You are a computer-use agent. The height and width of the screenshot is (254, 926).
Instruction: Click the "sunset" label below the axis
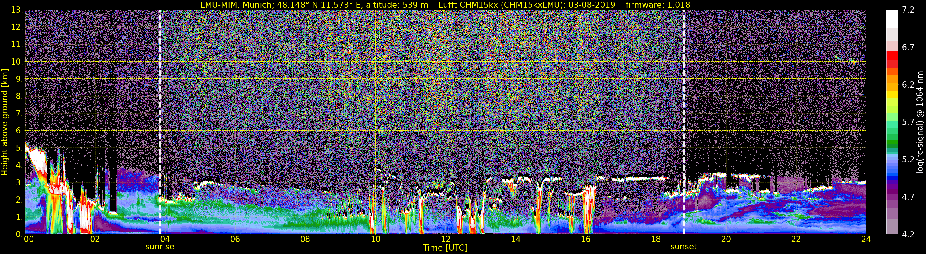click(x=684, y=247)
